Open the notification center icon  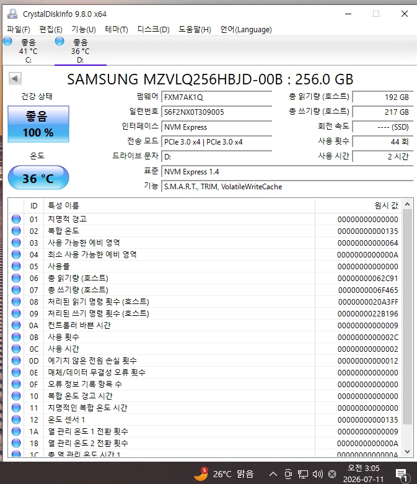(x=402, y=475)
